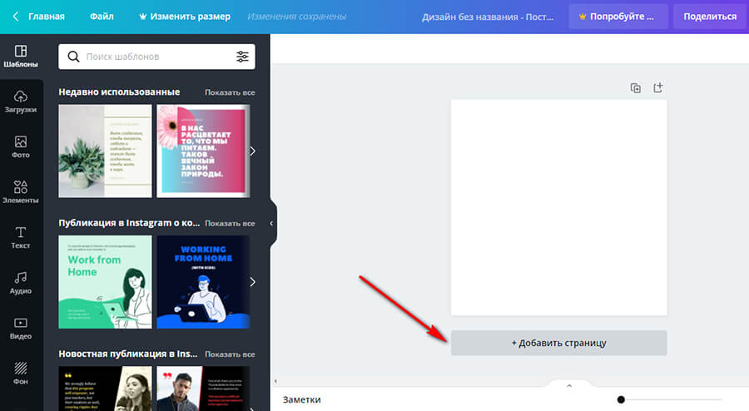749x411 pixels.
Task: Select the Текст tool in sidebar
Action: 21,237
